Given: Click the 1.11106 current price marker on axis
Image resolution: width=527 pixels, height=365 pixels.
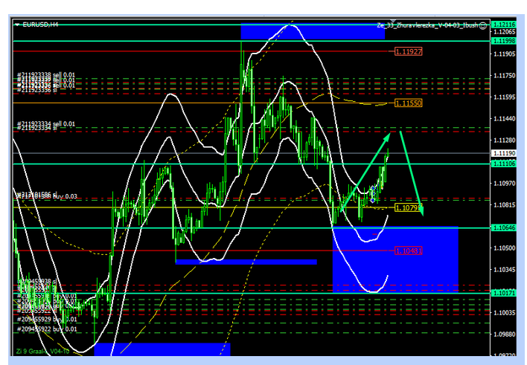Looking at the screenshot, I should point(505,164).
